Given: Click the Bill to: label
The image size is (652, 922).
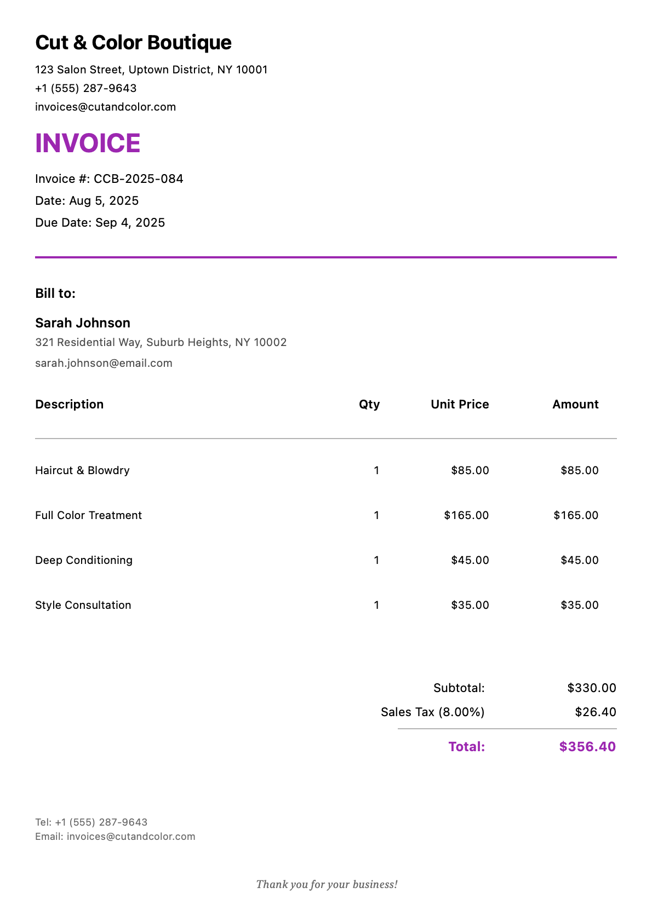Looking at the screenshot, I should point(55,293).
